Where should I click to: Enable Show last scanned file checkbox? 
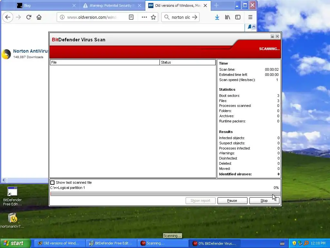53,183
